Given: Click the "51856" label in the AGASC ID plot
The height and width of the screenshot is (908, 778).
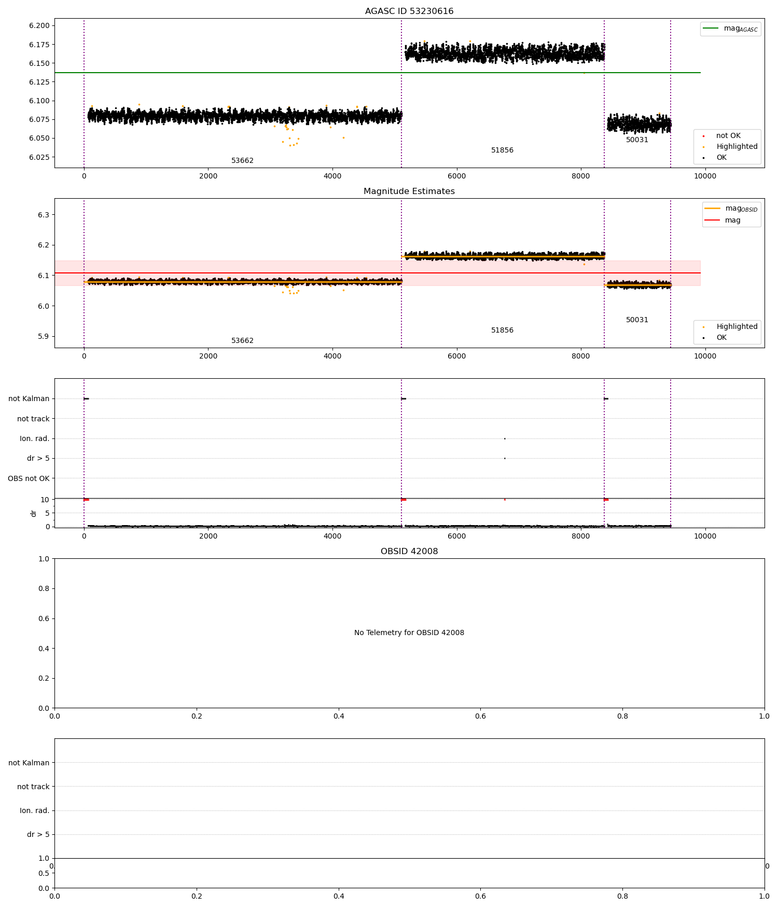Looking at the screenshot, I should pos(502,150).
